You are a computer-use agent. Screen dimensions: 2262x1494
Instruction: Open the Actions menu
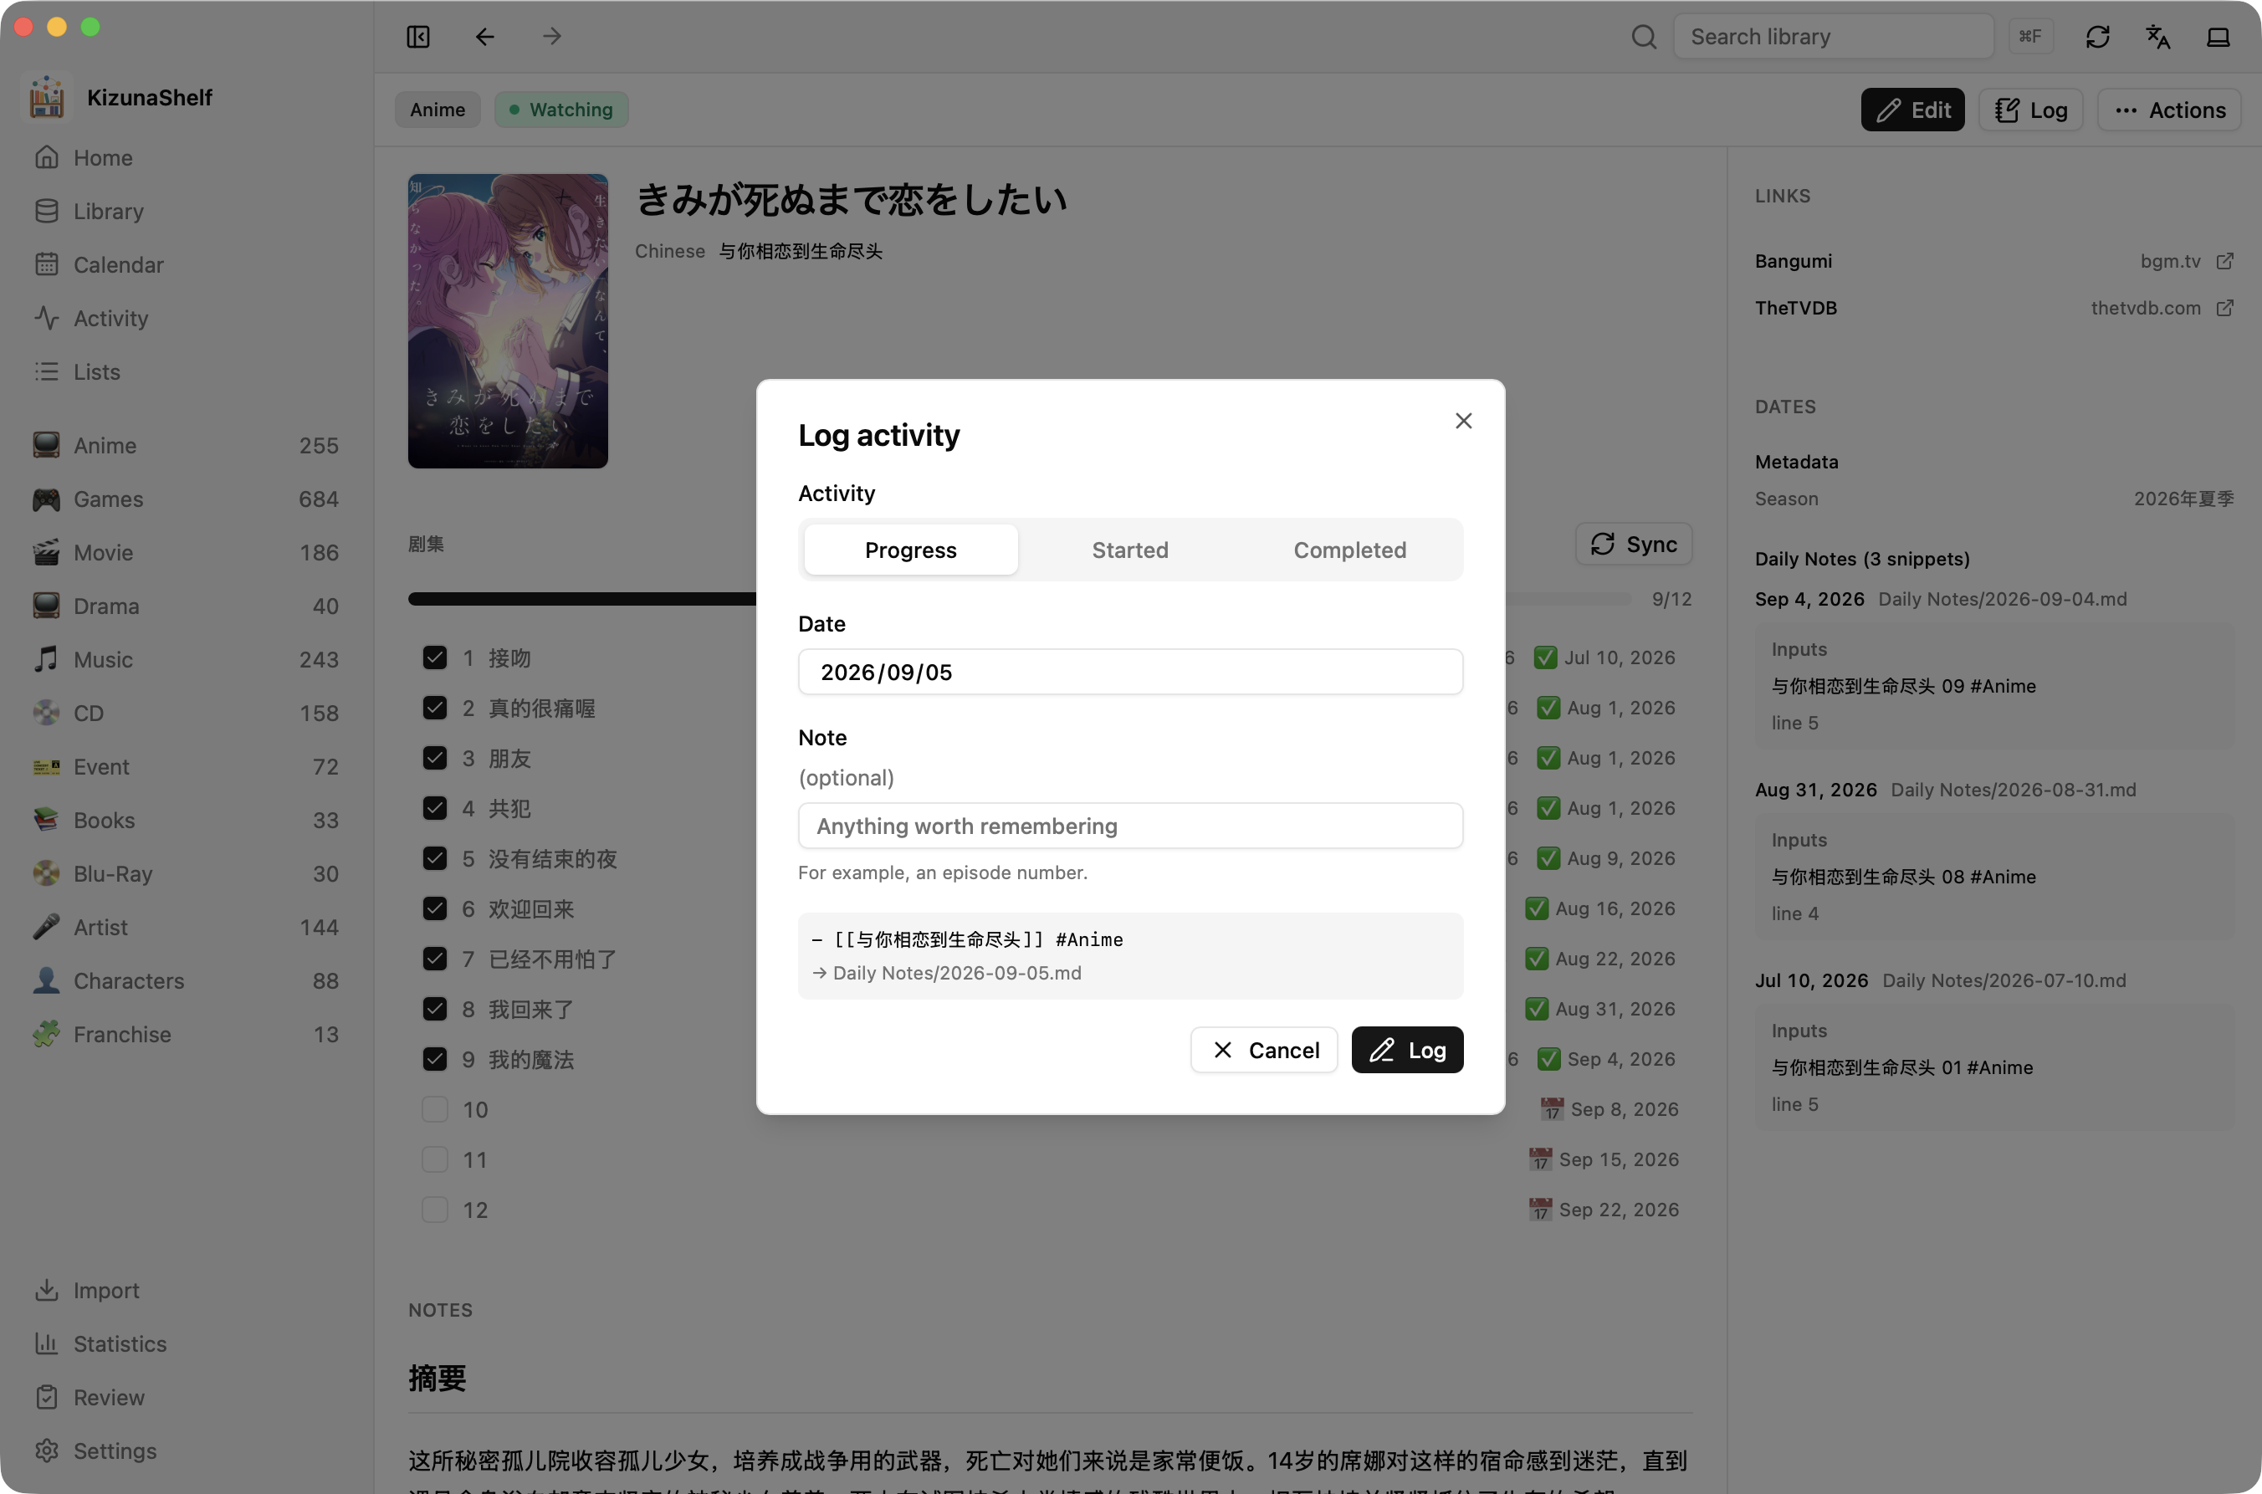point(2168,110)
